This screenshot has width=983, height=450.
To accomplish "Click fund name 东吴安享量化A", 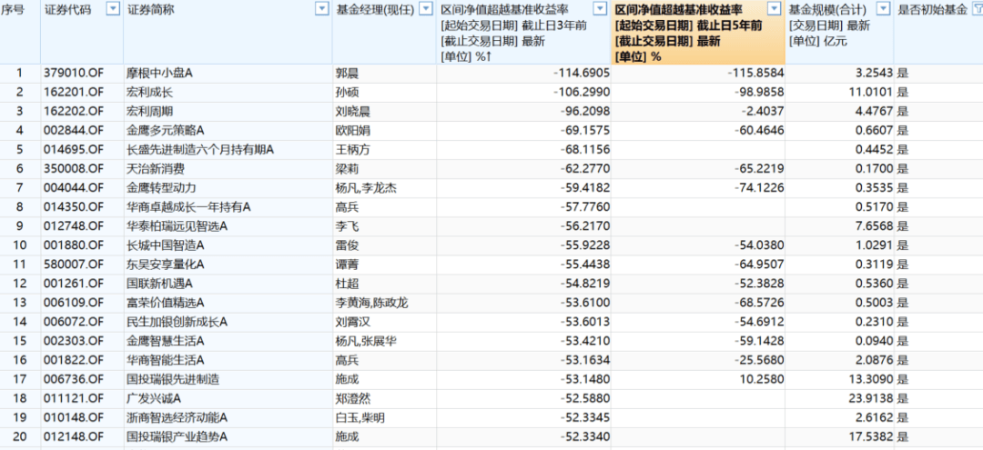I will 166,265.
